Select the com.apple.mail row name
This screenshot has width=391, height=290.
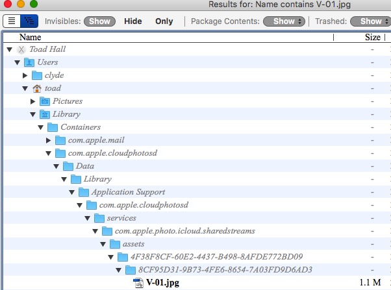tap(96, 140)
